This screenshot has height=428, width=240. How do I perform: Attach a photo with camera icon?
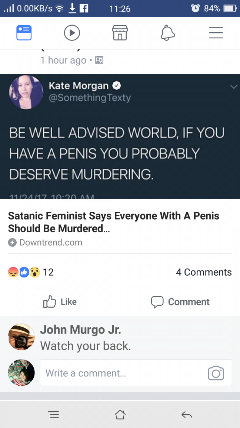pos(216,373)
